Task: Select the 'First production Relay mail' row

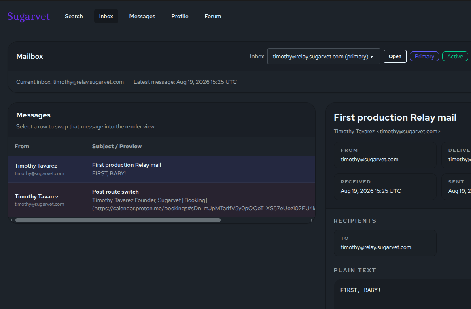Action: coord(161,169)
